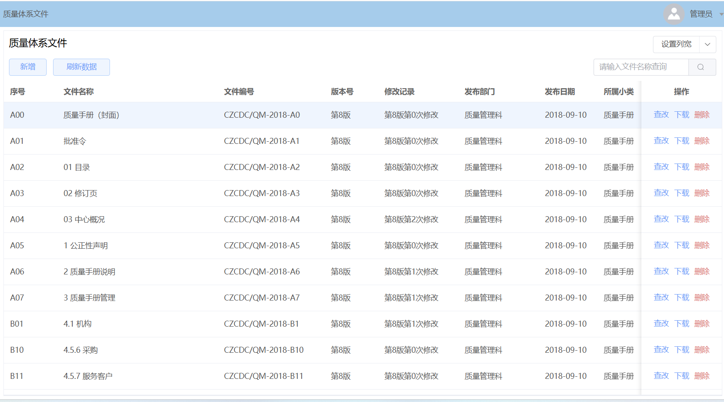The width and height of the screenshot is (724, 402).
Task: Select the 第8版第2次修改 cell
Action: 411,220
